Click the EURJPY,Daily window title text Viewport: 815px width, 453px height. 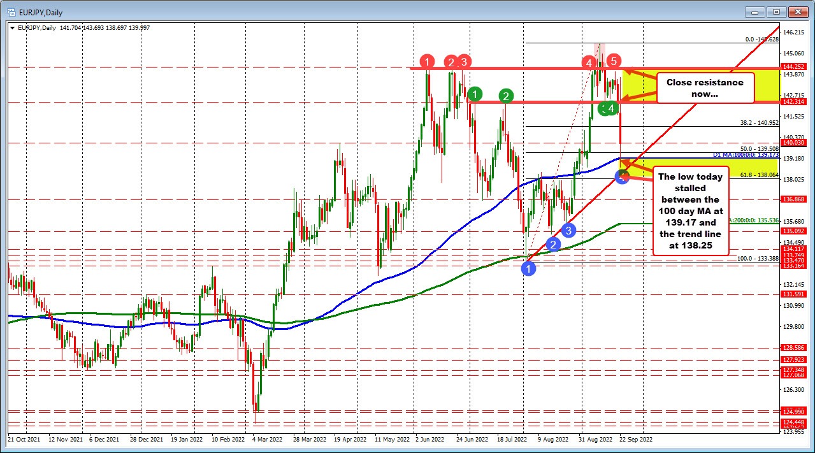tap(41, 11)
